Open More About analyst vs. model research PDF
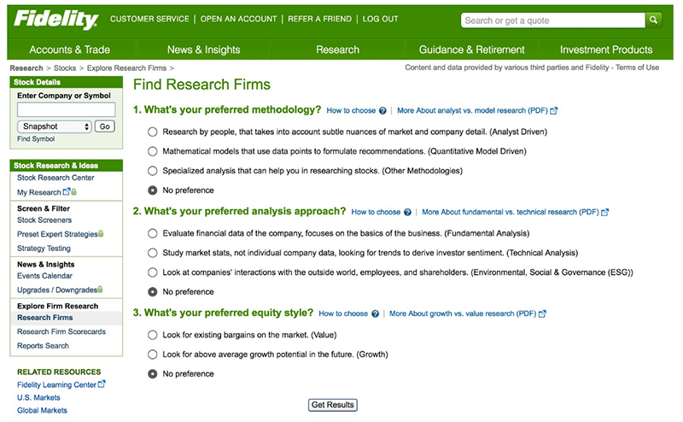 tap(473, 111)
